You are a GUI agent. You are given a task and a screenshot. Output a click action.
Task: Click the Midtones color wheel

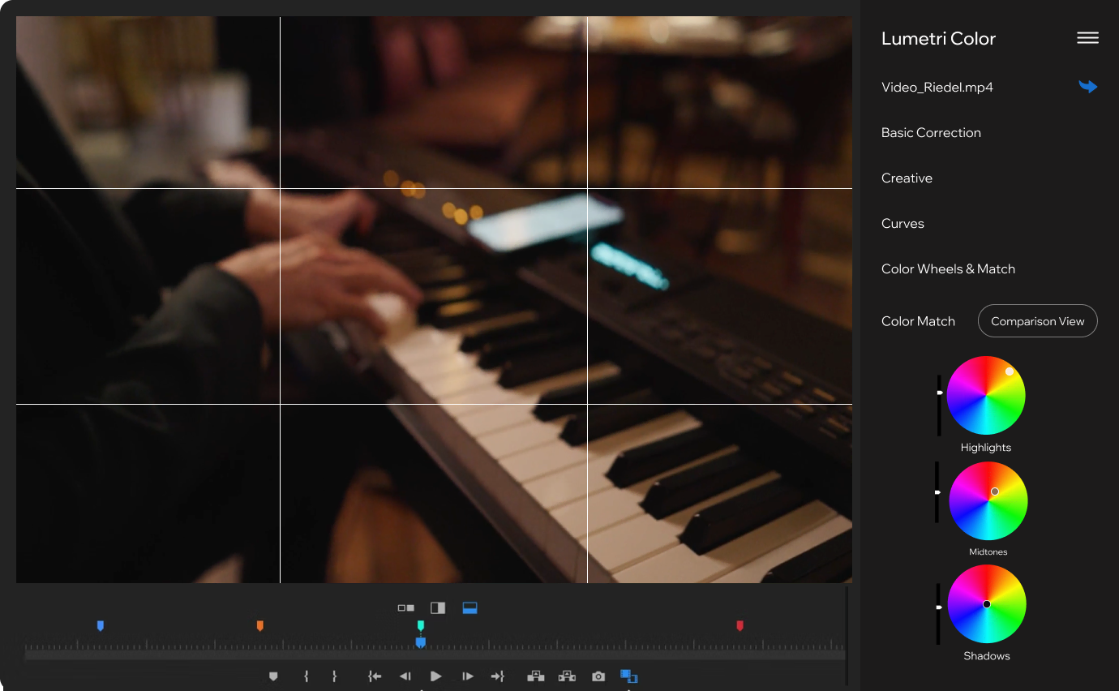pos(988,501)
